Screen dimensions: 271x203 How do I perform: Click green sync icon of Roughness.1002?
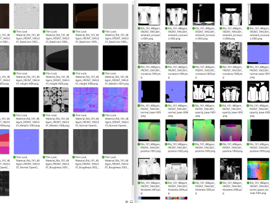[x=74, y=157]
